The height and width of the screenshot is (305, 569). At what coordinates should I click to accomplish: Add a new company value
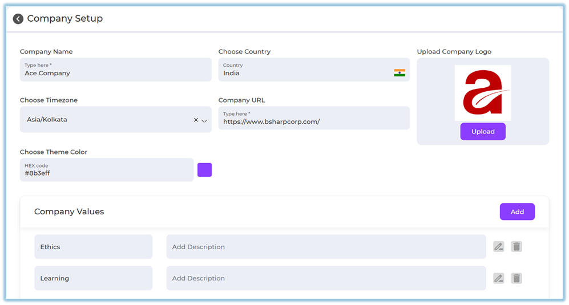[x=517, y=212]
